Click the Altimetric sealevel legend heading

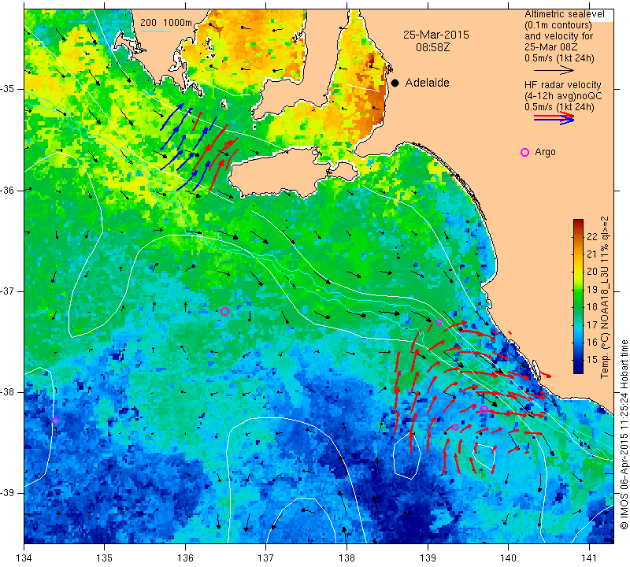coord(564,14)
